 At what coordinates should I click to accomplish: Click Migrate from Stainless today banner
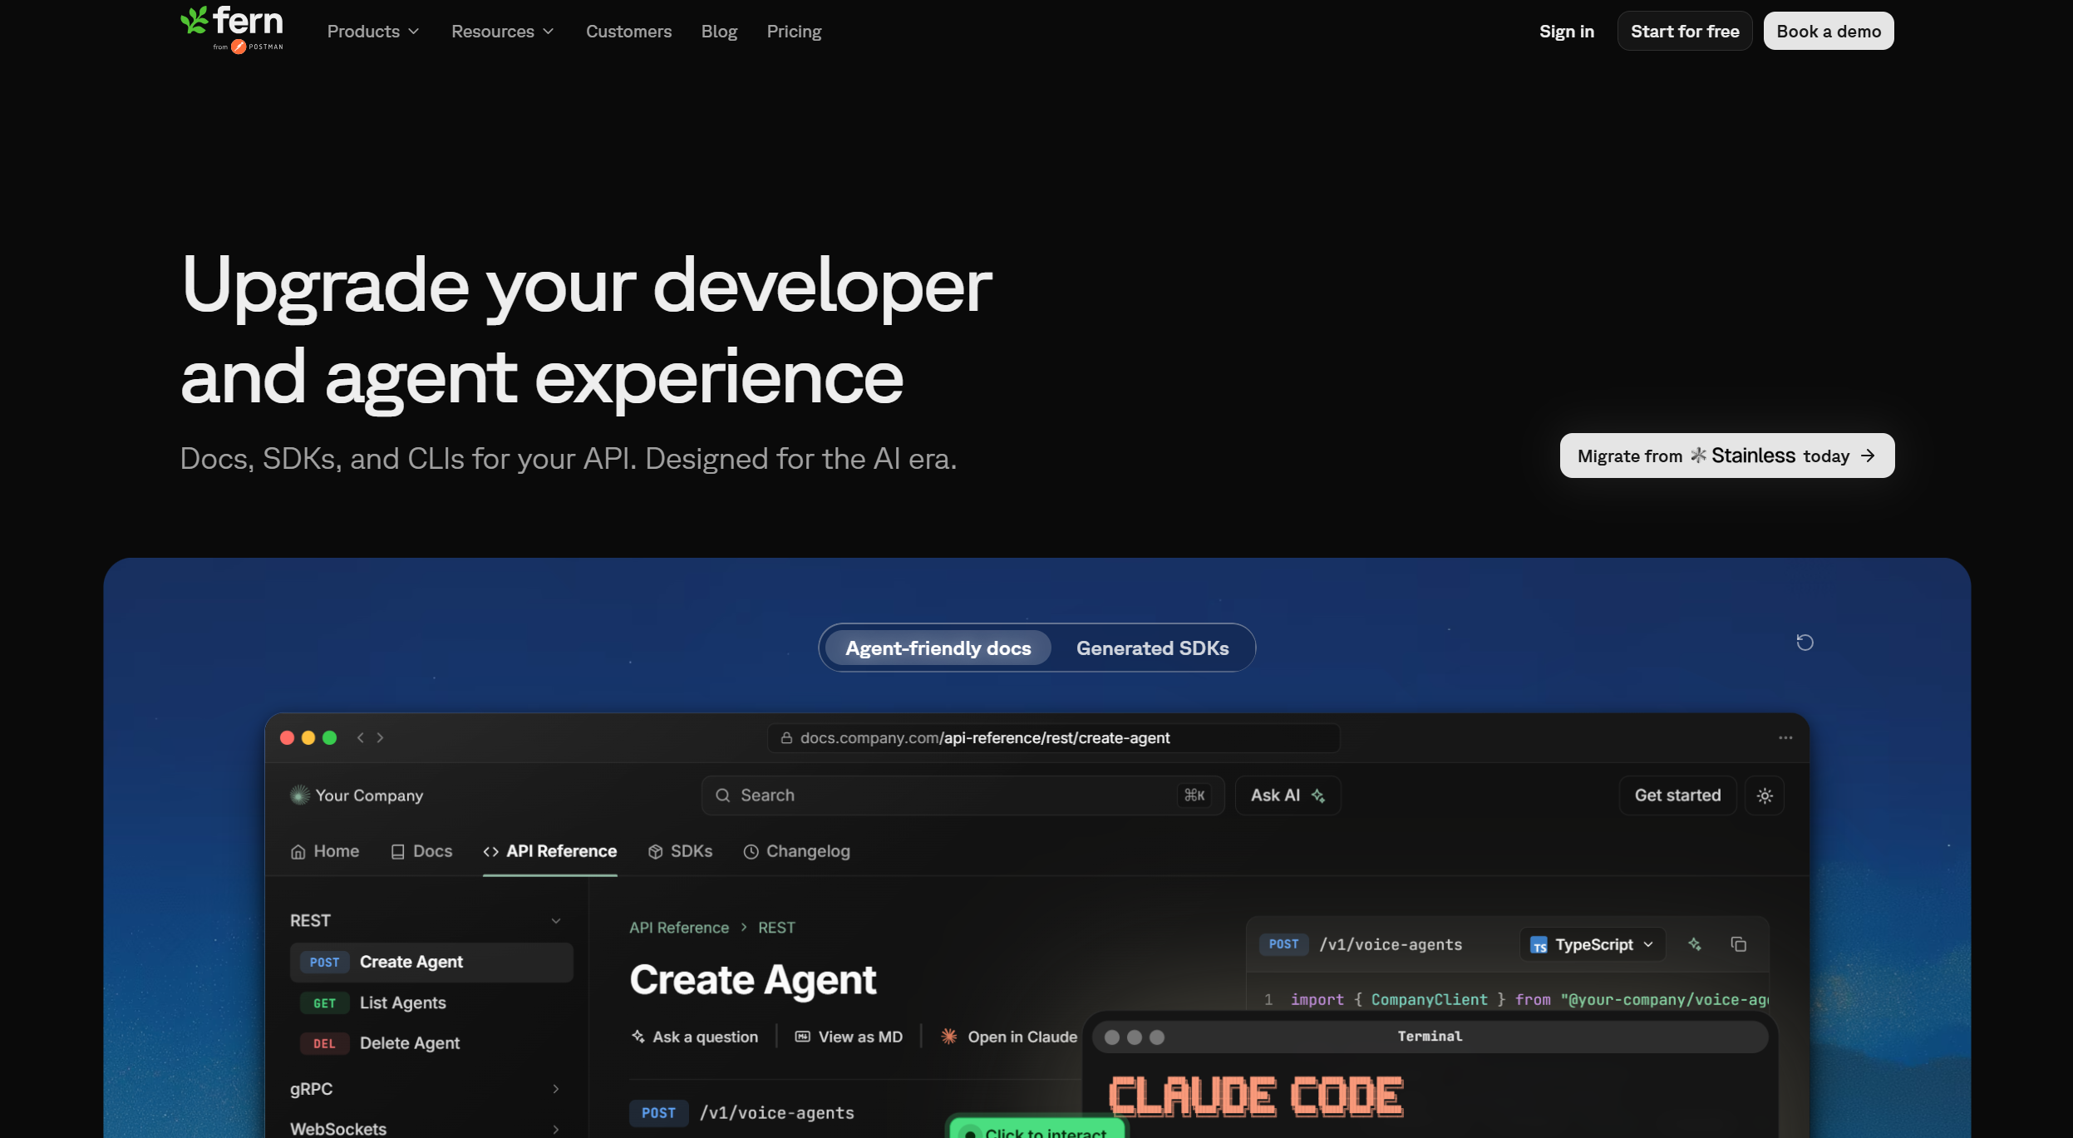coord(1727,456)
